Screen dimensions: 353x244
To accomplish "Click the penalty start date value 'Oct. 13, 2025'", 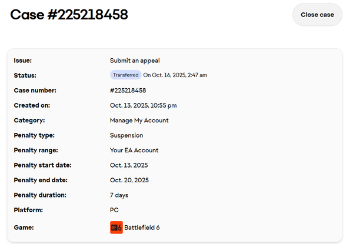I will tap(129, 165).
